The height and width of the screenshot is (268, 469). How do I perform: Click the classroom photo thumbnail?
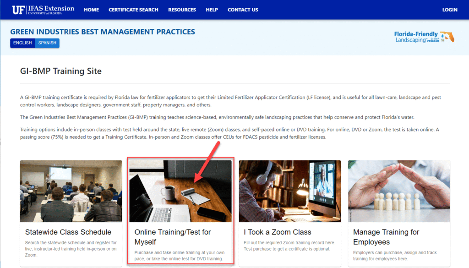(71, 191)
